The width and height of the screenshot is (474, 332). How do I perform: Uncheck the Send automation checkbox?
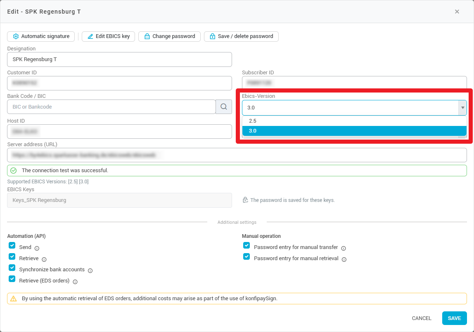(x=12, y=245)
